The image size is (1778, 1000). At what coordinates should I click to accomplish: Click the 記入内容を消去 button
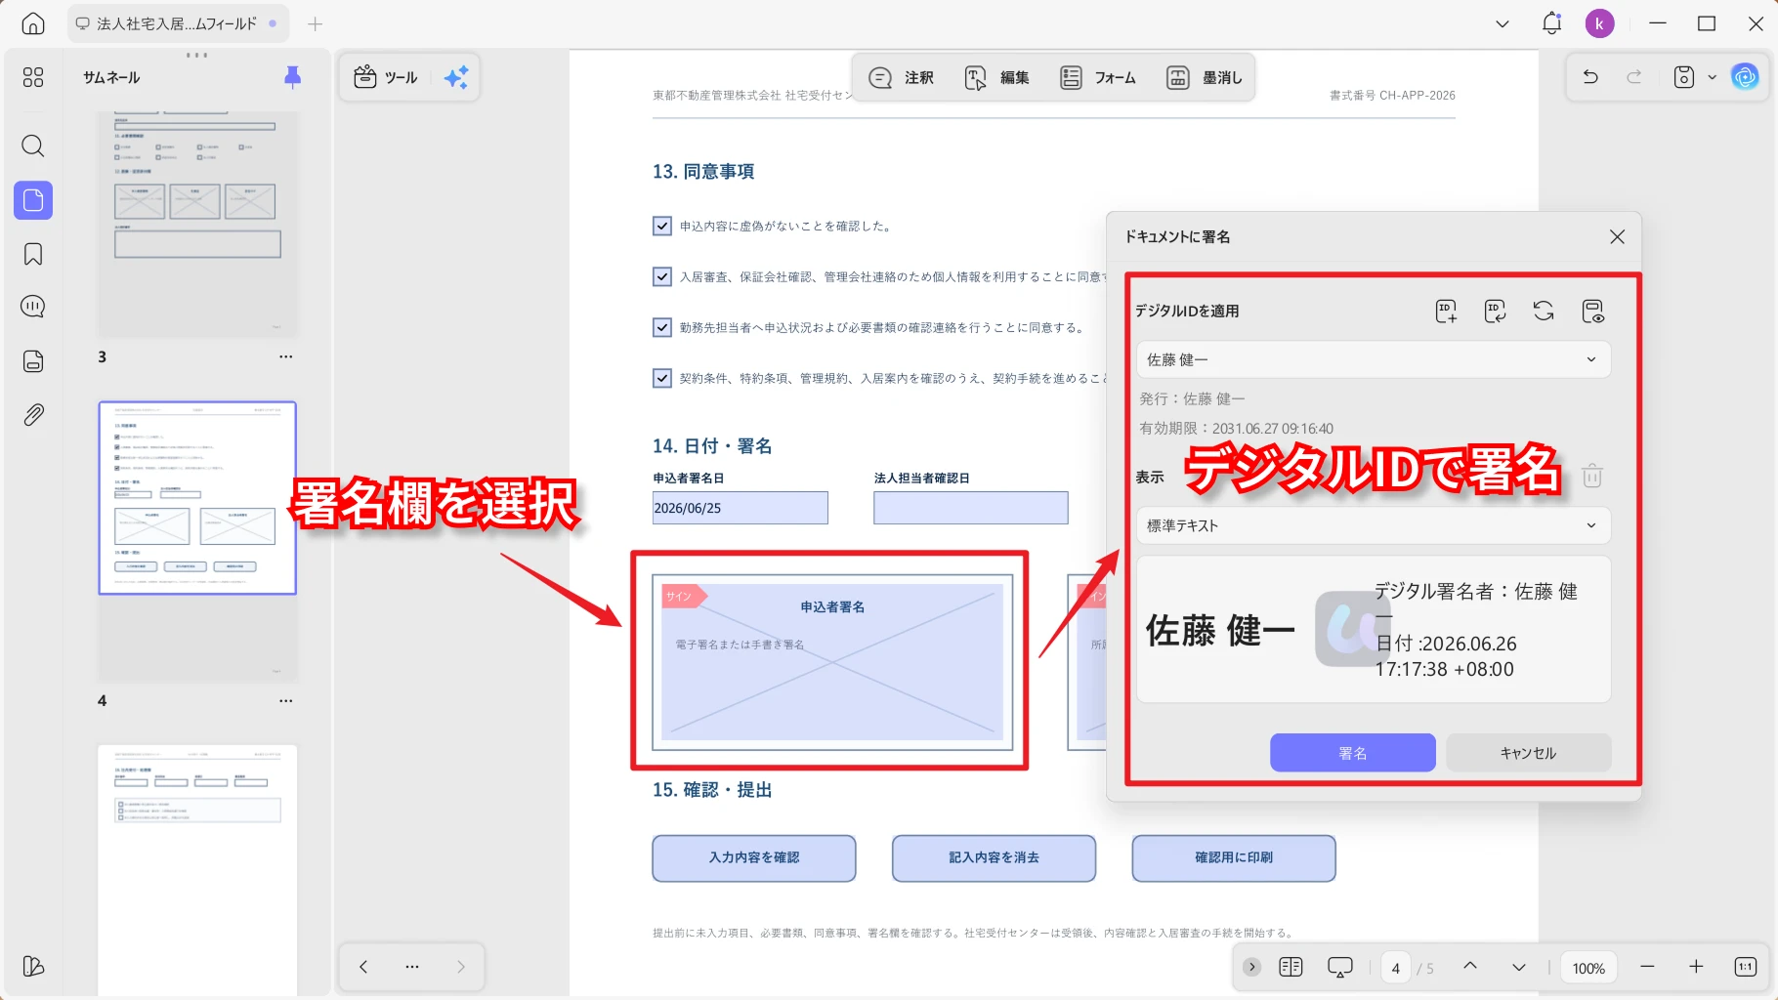pos(995,858)
